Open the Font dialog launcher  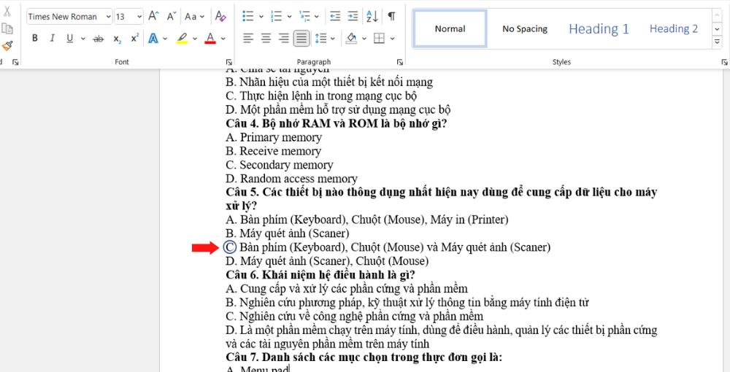pyautogui.click(x=228, y=62)
